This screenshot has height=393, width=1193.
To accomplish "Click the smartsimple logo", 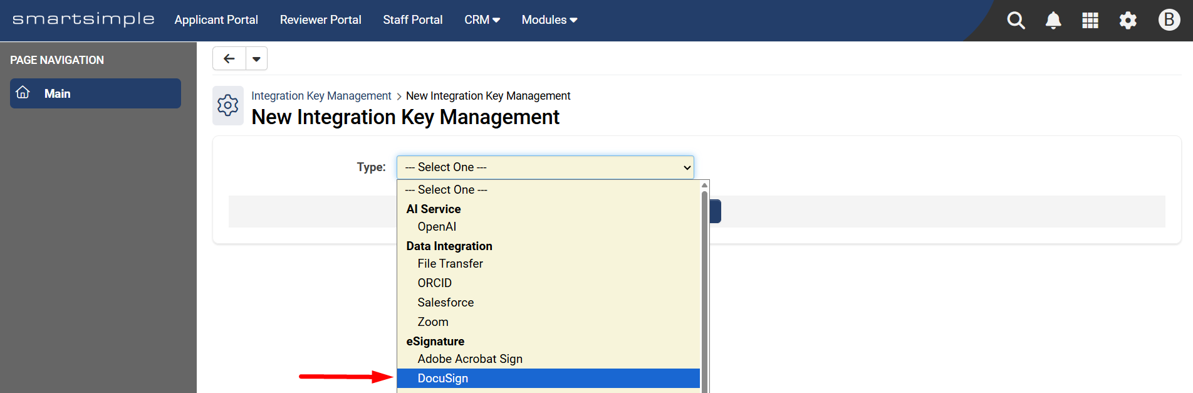I will tap(83, 19).
